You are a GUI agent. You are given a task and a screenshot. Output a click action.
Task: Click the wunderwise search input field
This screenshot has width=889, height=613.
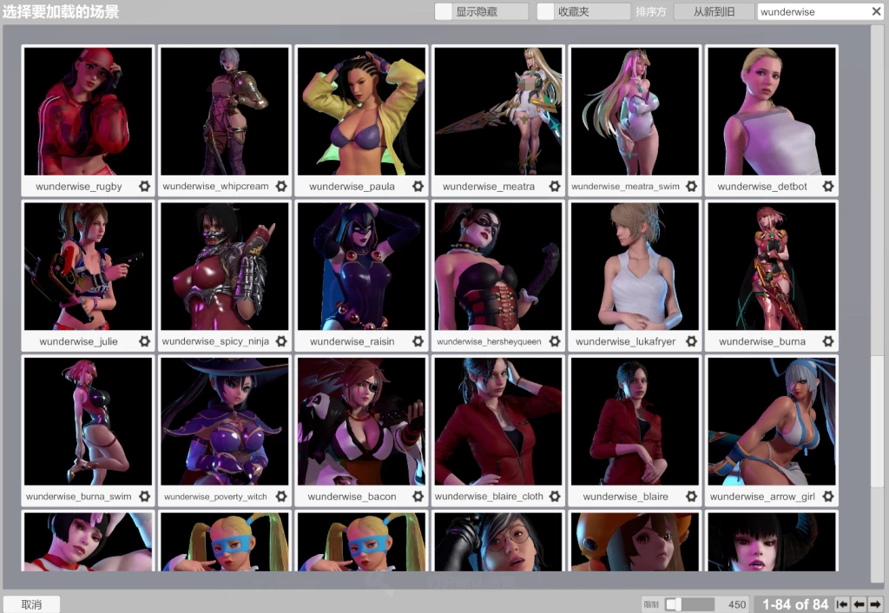tap(812, 12)
